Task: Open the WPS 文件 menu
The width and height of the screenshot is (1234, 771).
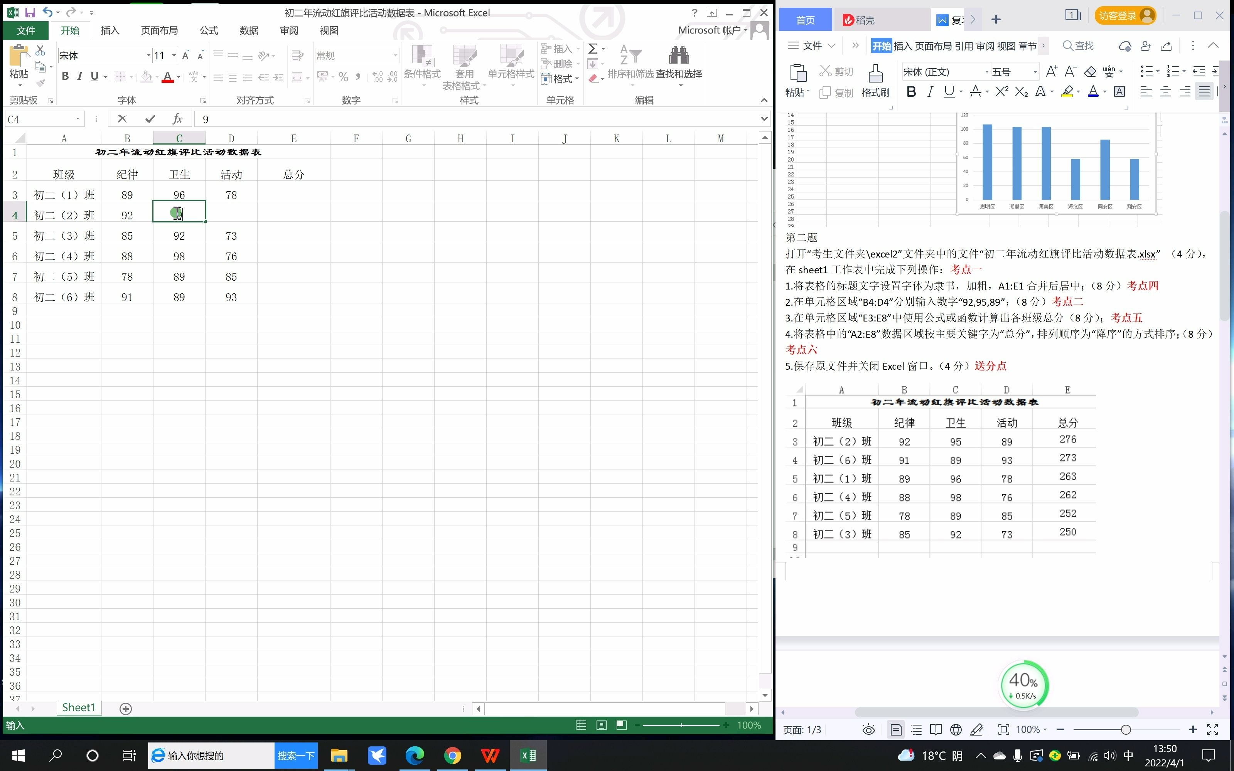Action: (x=811, y=46)
